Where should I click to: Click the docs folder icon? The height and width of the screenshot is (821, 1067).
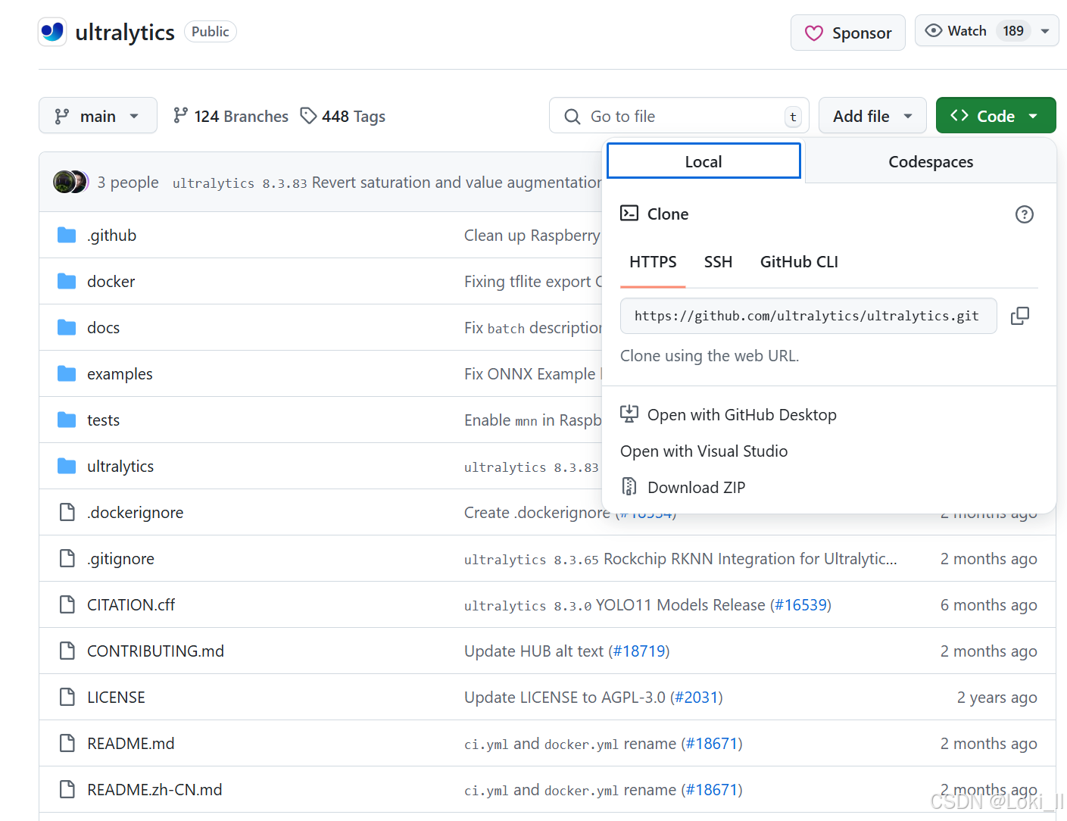tap(67, 327)
